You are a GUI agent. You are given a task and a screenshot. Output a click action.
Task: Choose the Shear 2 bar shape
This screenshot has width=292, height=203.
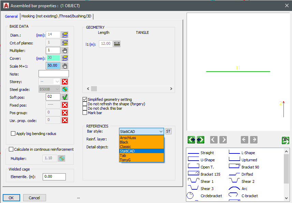point(242,181)
